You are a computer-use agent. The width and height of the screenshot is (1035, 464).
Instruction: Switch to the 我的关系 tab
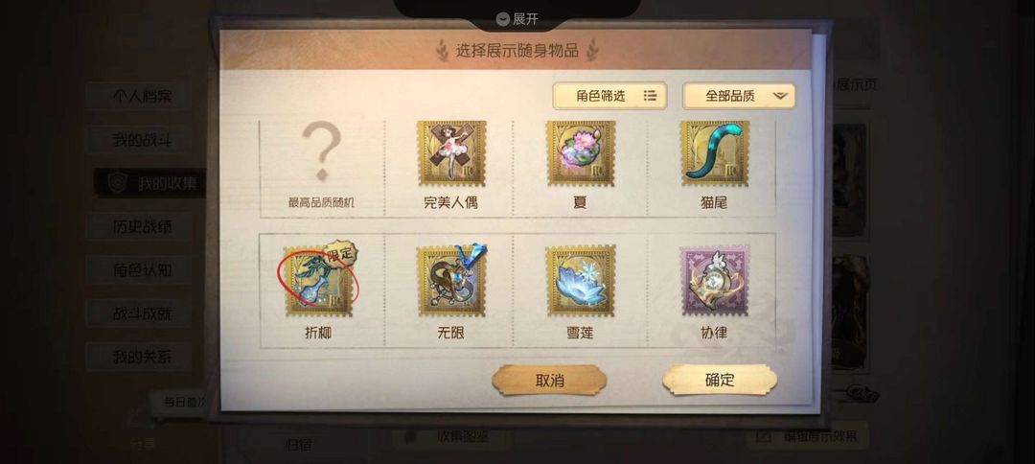point(141,357)
